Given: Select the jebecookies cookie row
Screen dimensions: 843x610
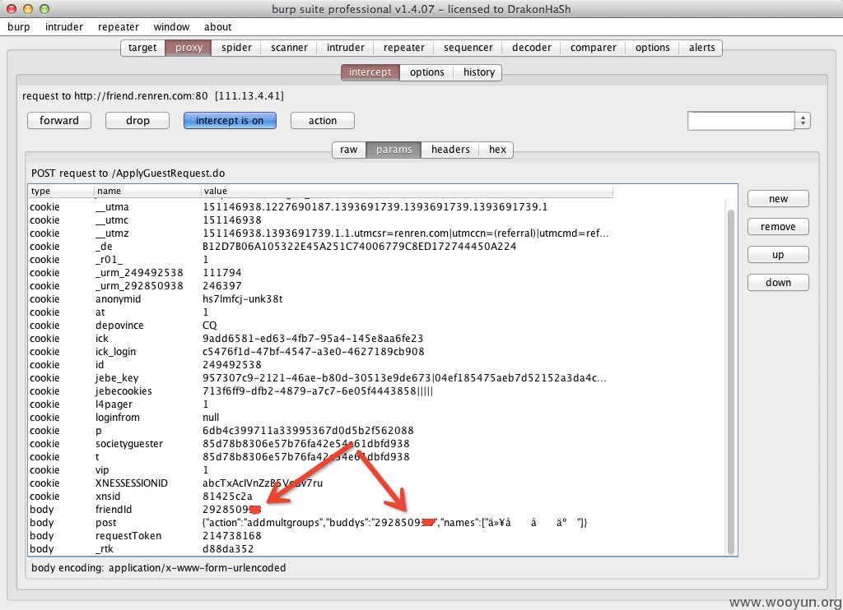Looking at the screenshot, I should point(321,391).
